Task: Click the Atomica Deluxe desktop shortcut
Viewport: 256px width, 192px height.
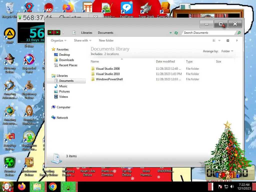Action: 10,166
